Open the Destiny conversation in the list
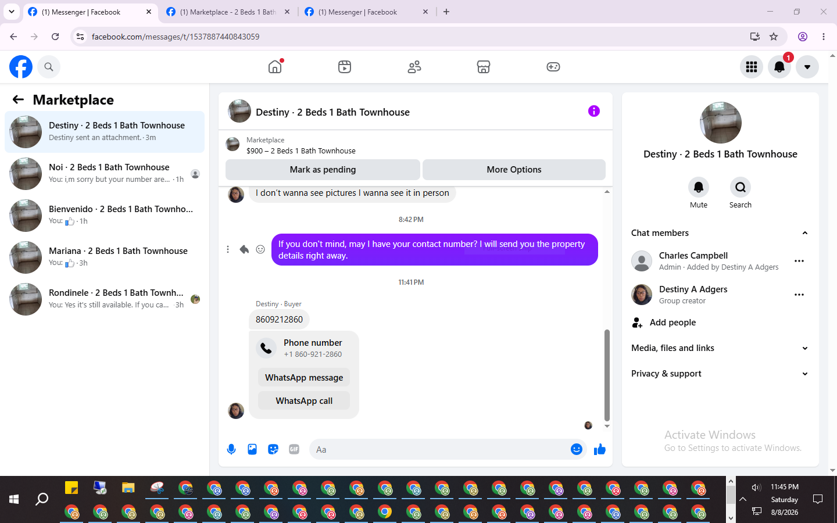 pos(105,132)
